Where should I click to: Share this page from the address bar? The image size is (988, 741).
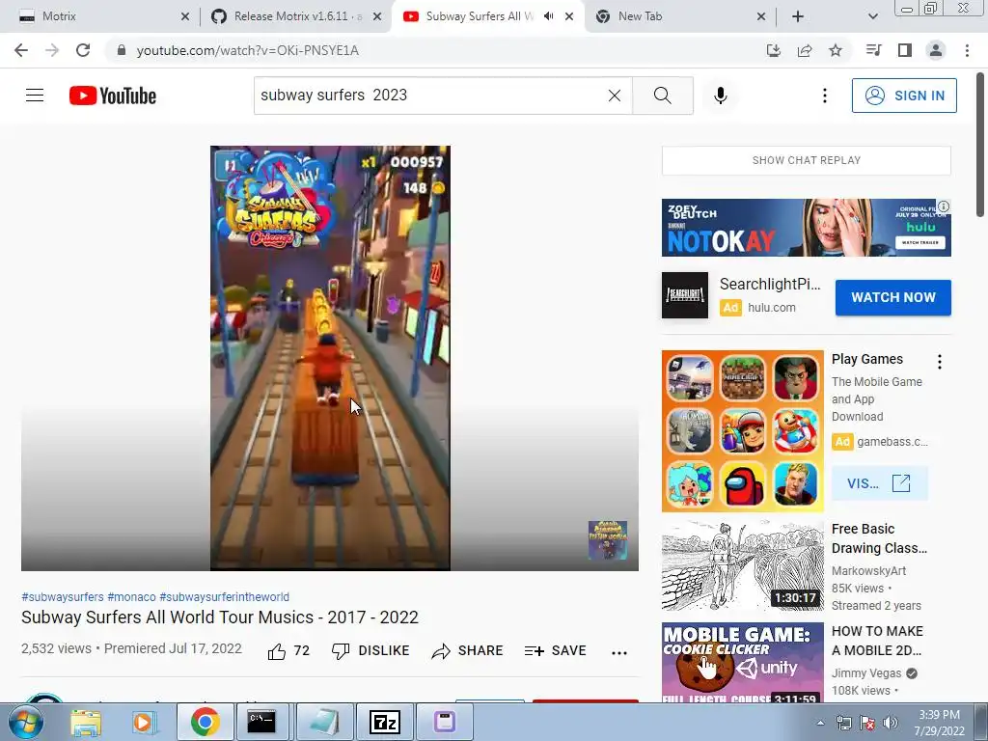coord(805,50)
